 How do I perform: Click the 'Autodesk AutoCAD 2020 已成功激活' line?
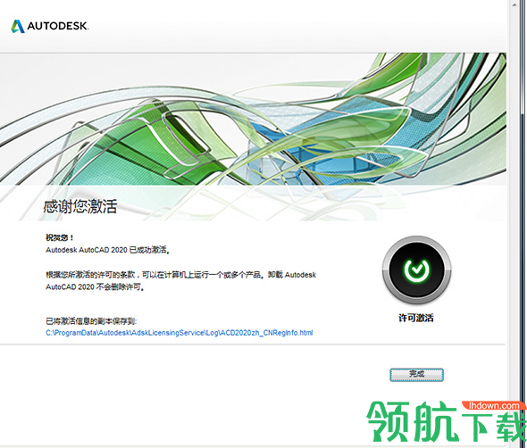[108, 250]
